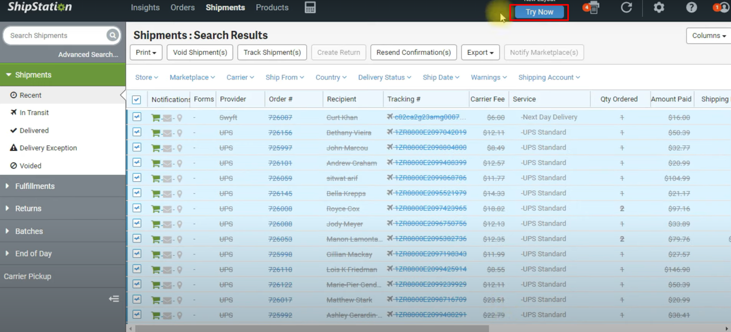Click the envelope icon for order 726110

[167, 270]
